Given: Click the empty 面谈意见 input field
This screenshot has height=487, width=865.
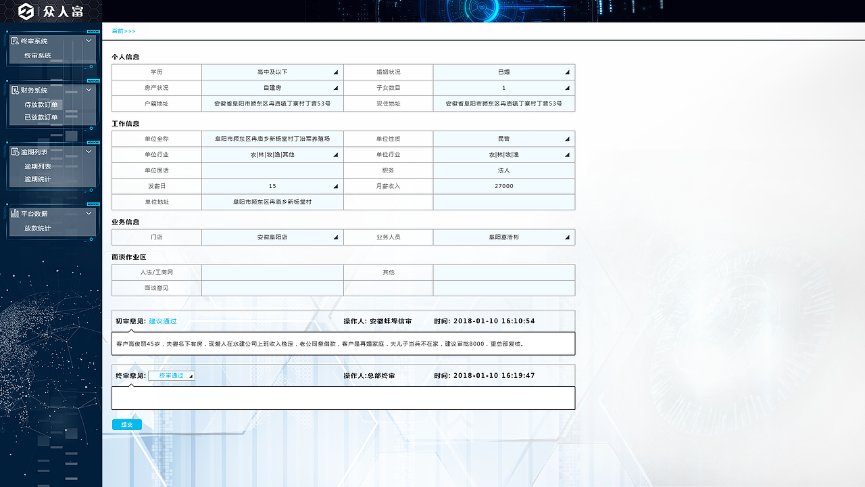Looking at the screenshot, I should (x=272, y=288).
